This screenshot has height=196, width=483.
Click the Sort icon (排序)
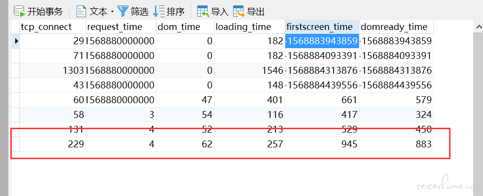(x=159, y=11)
